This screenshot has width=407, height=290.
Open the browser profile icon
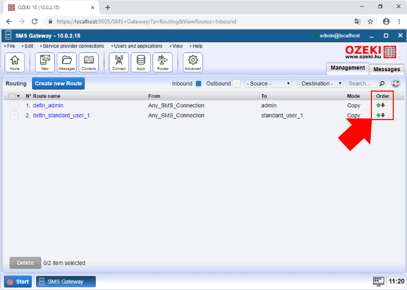tap(386, 21)
